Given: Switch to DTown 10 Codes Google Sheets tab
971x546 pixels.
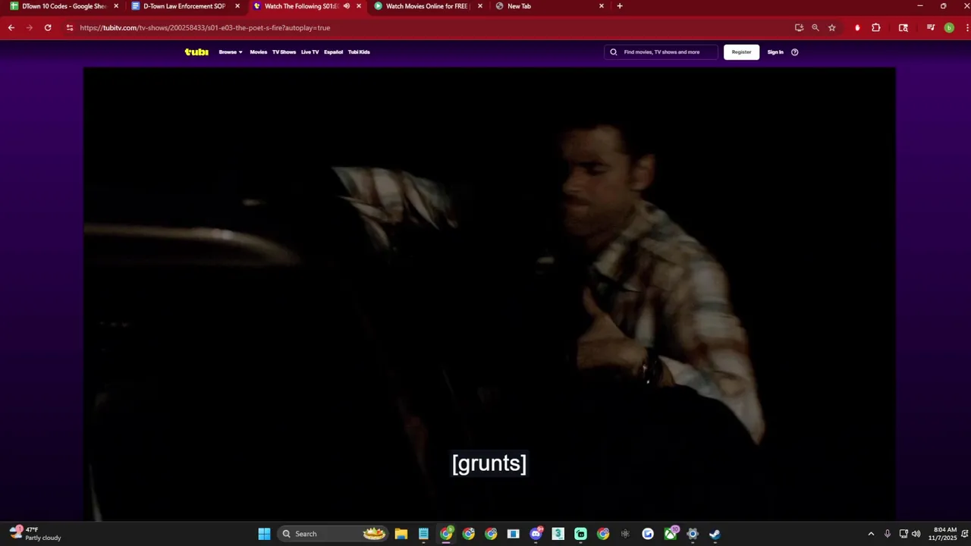Looking at the screenshot, I should pos(63,6).
